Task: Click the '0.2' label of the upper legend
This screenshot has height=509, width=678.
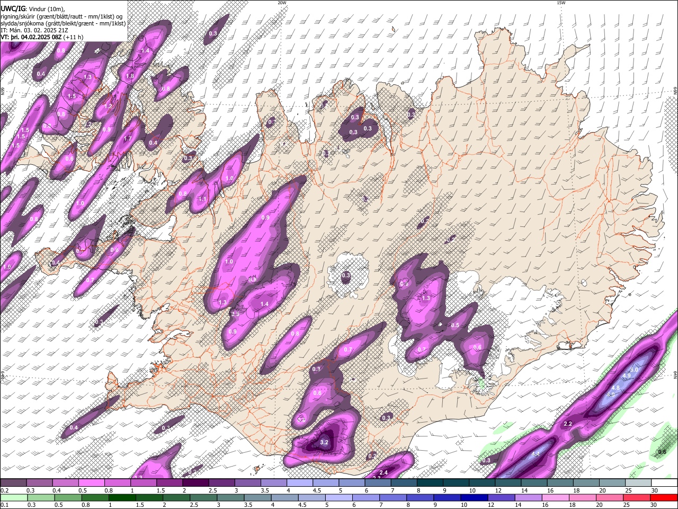Action: tap(4, 490)
